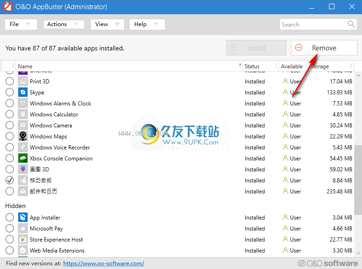Select the Windows Voice Recorder checkbox

tap(10, 147)
